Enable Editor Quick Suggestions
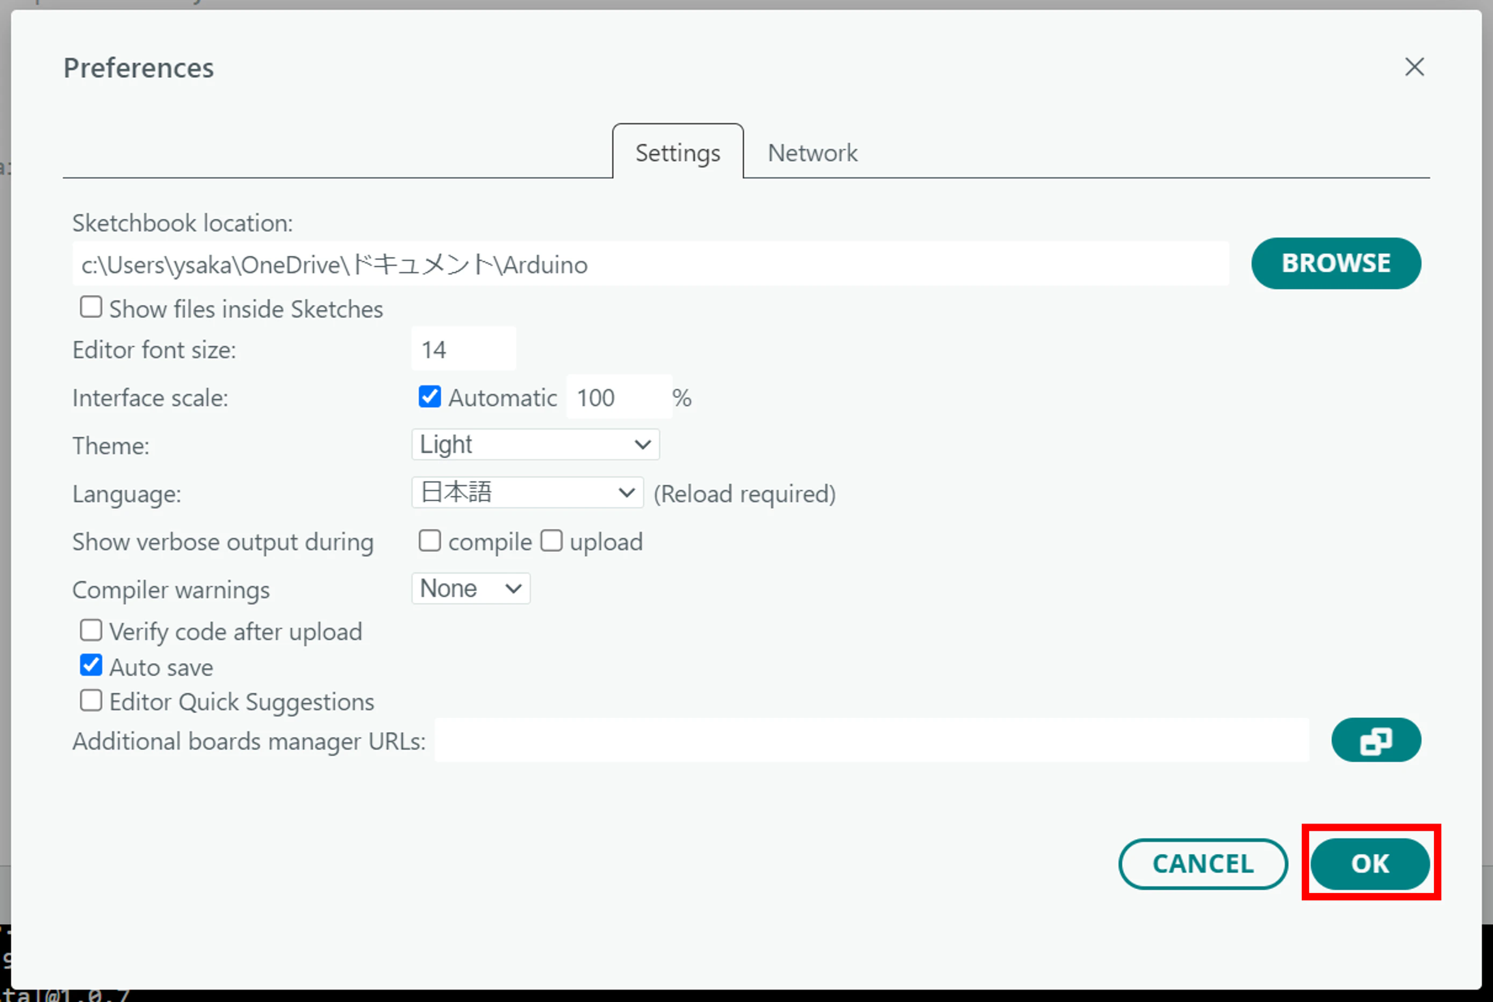This screenshot has width=1493, height=1002. point(91,701)
